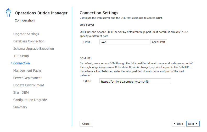Click the Connection Settings heading
Screen dimensions: 207x132
[x=99, y=13]
